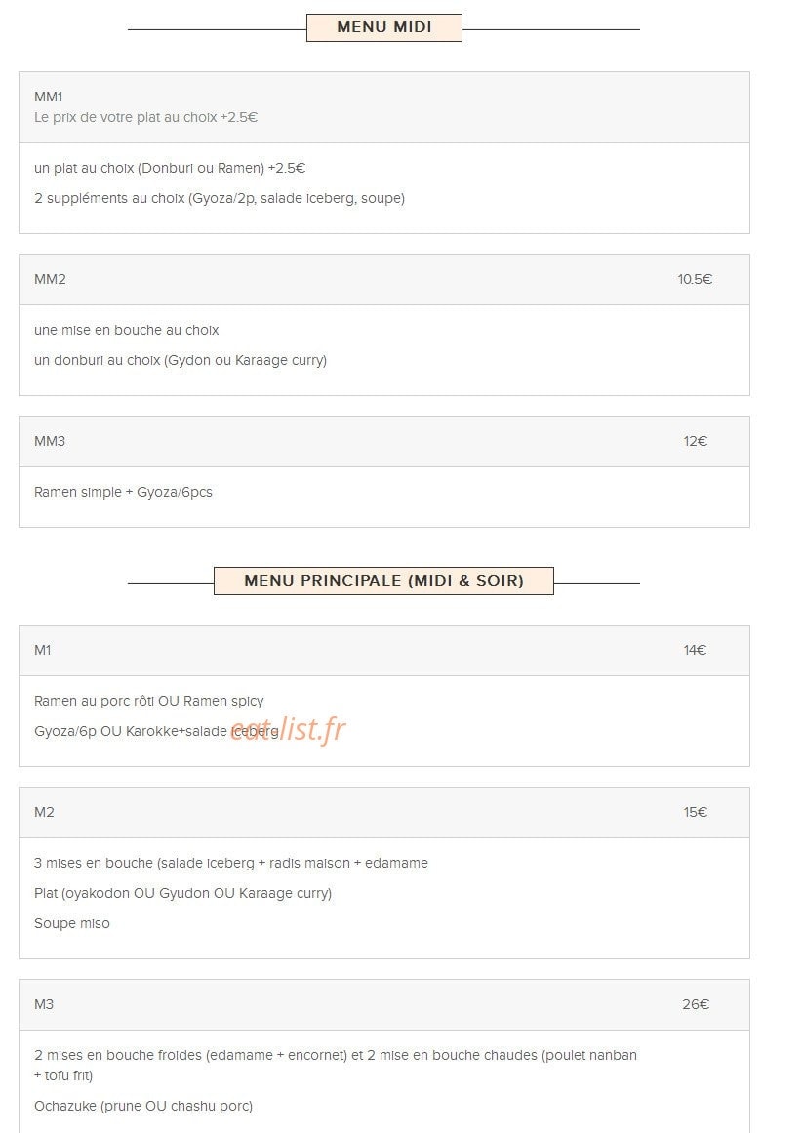Click the MENU MIDI section heading
The width and height of the screenshot is (803, 1133).
pos(384,27)
